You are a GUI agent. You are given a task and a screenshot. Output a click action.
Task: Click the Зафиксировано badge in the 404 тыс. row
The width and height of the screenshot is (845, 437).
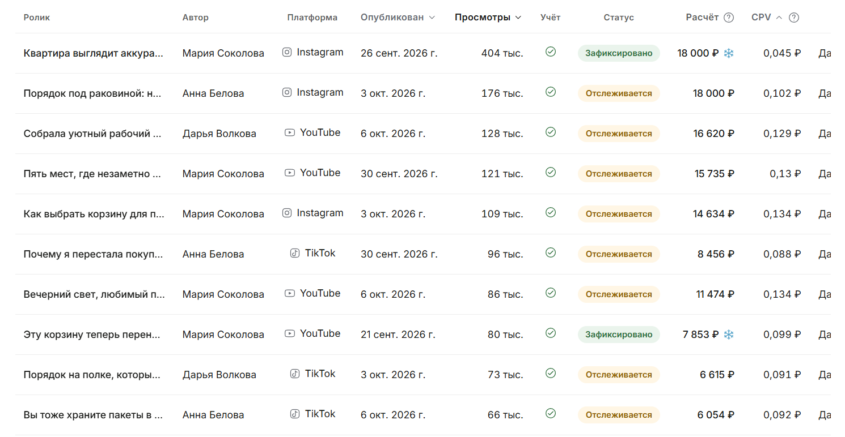pos(619,53)
